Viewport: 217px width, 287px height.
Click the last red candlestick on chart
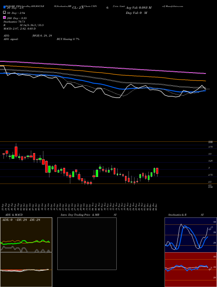[x=157, y=171]
